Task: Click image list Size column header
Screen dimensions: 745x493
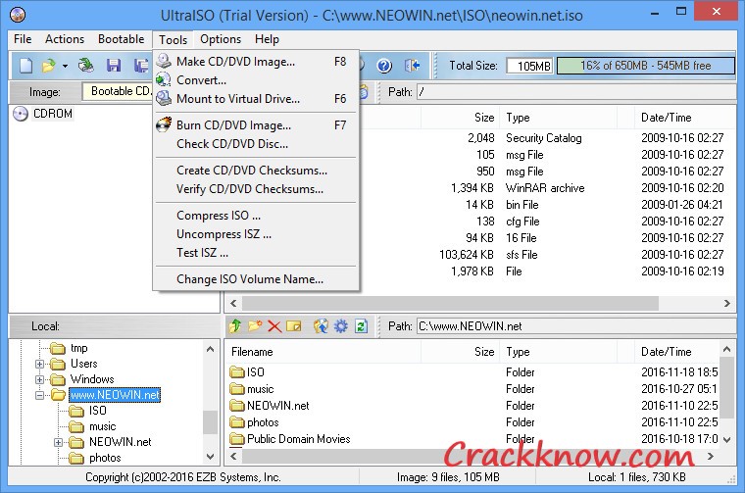Action: click(x=461, y=118)
